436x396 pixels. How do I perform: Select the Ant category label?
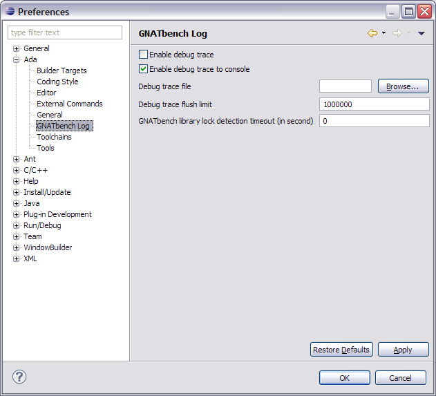pyautogui.click(x=30, y=159)
